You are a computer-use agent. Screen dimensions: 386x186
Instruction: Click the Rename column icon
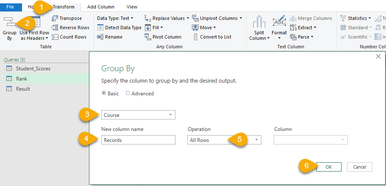click(100, 37)
